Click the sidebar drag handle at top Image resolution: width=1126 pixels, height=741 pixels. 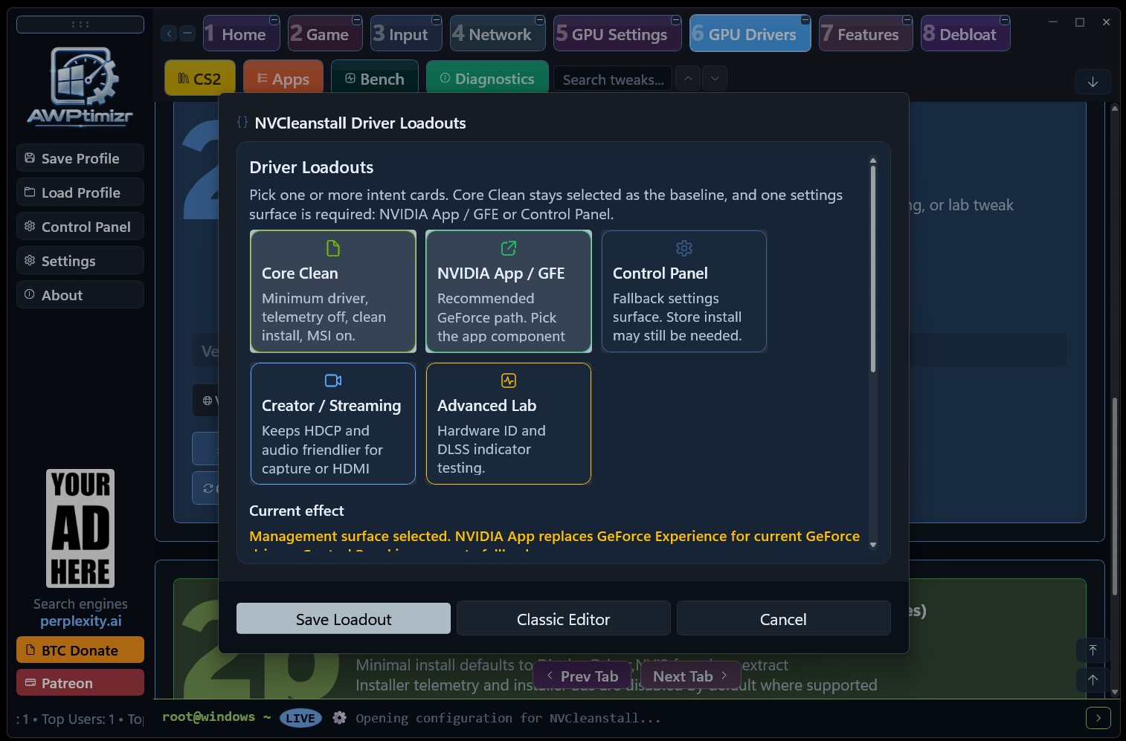[x=80, y=25]
